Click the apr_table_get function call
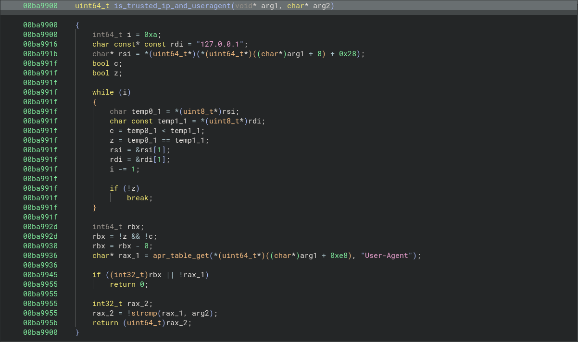578x342 pixels. (180, 256)
